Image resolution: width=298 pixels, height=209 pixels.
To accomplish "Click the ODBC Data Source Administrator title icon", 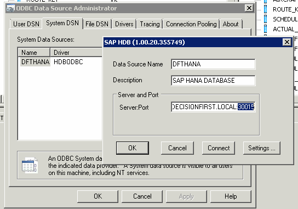I will [10, 8].
